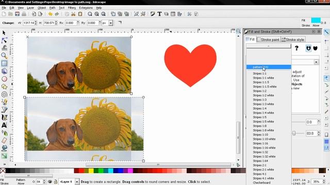Select the Selector arrow tool
This screenshot has width=330, height=185.
(x=4, y=32)
